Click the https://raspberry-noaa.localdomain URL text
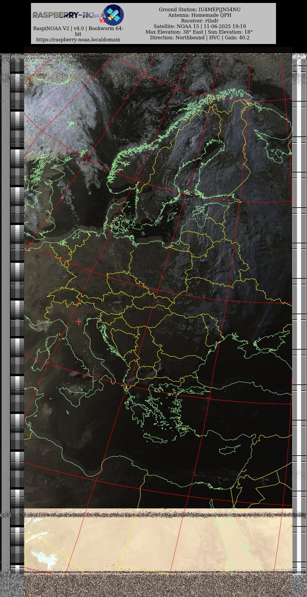Viewport: 307px width, 597px height. coord(78,40)
